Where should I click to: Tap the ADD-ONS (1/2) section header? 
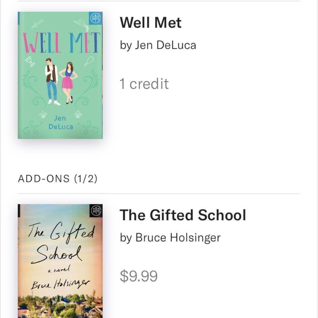pyautogui.click(x=58, y=179)
